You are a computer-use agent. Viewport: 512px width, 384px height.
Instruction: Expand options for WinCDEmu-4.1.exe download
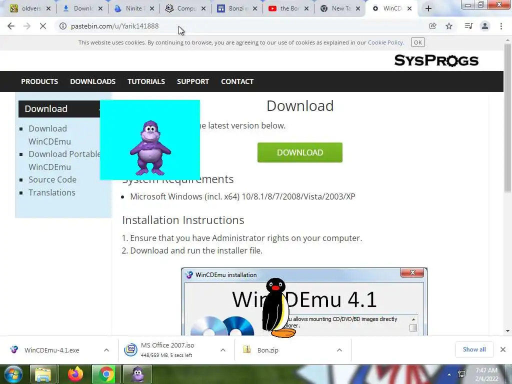point(106,350)
